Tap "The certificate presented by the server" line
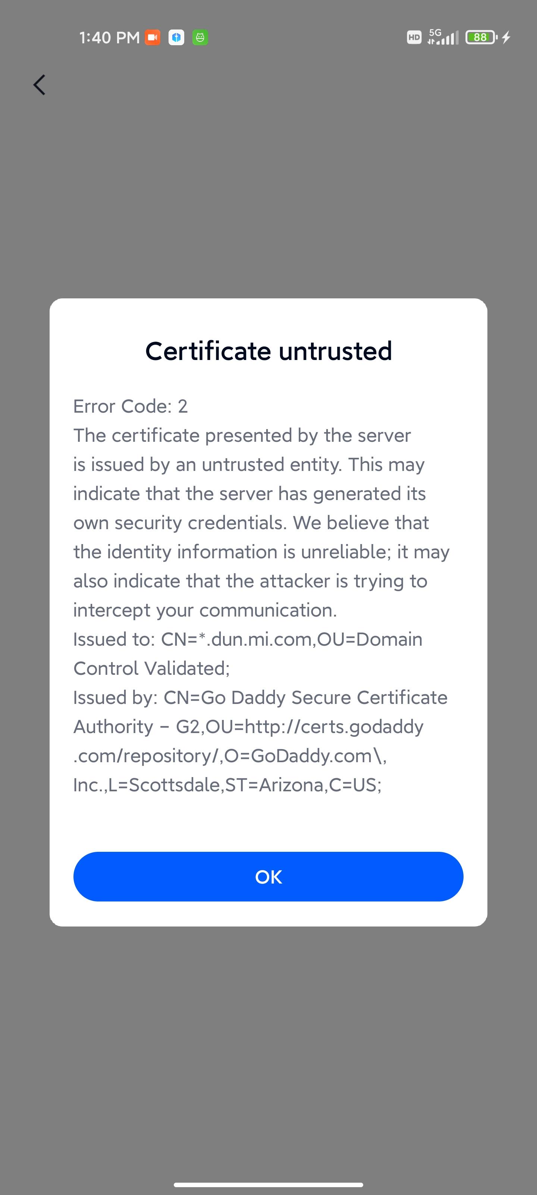Viewport: 537px width, 1195px height. click(x=242, y=435)
